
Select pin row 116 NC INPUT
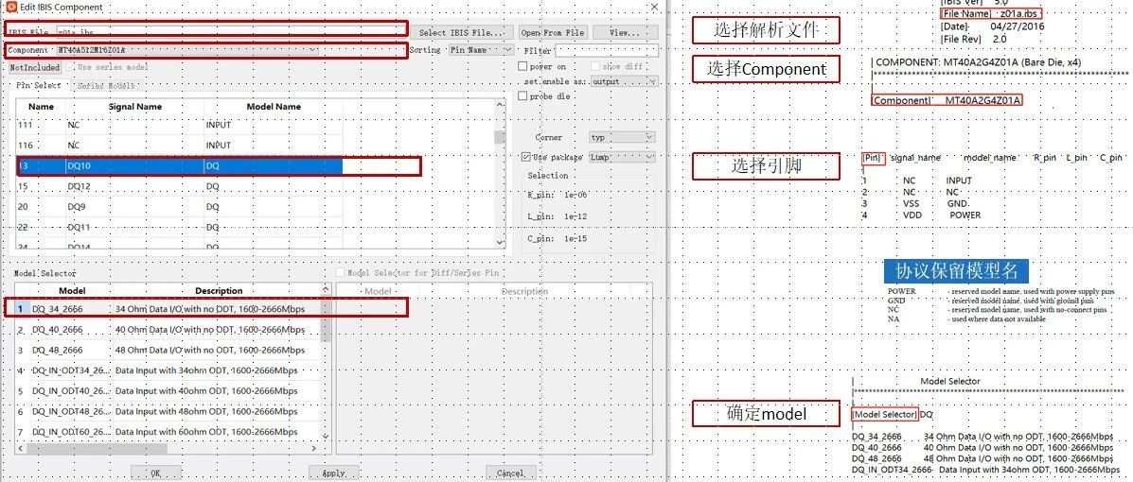[x=179, y=145]
